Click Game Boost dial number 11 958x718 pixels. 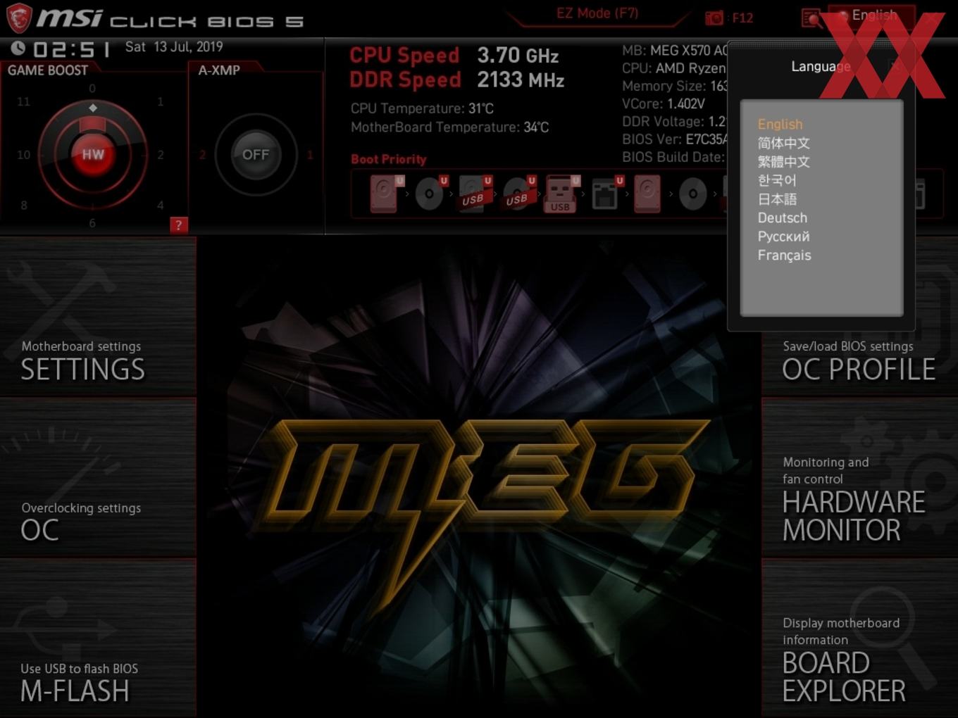(x=24, y=102)
